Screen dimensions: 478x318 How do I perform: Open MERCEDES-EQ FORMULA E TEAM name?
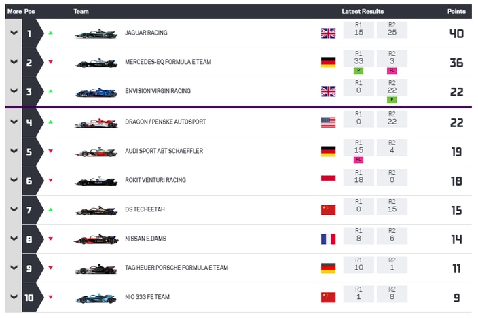(x=168, y=62)
